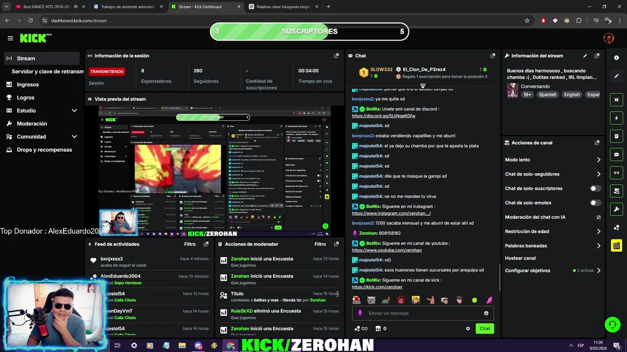Click the magenta microphone icon in the message box
The height and width of the screenshot is (352, 627).
[x=360, y=313]
